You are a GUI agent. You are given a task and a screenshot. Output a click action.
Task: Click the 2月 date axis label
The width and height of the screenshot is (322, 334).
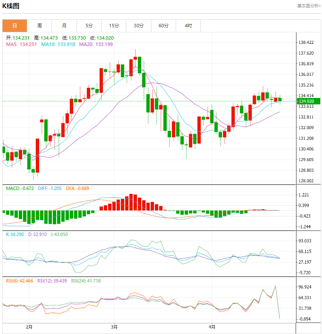tap(29, 327)
